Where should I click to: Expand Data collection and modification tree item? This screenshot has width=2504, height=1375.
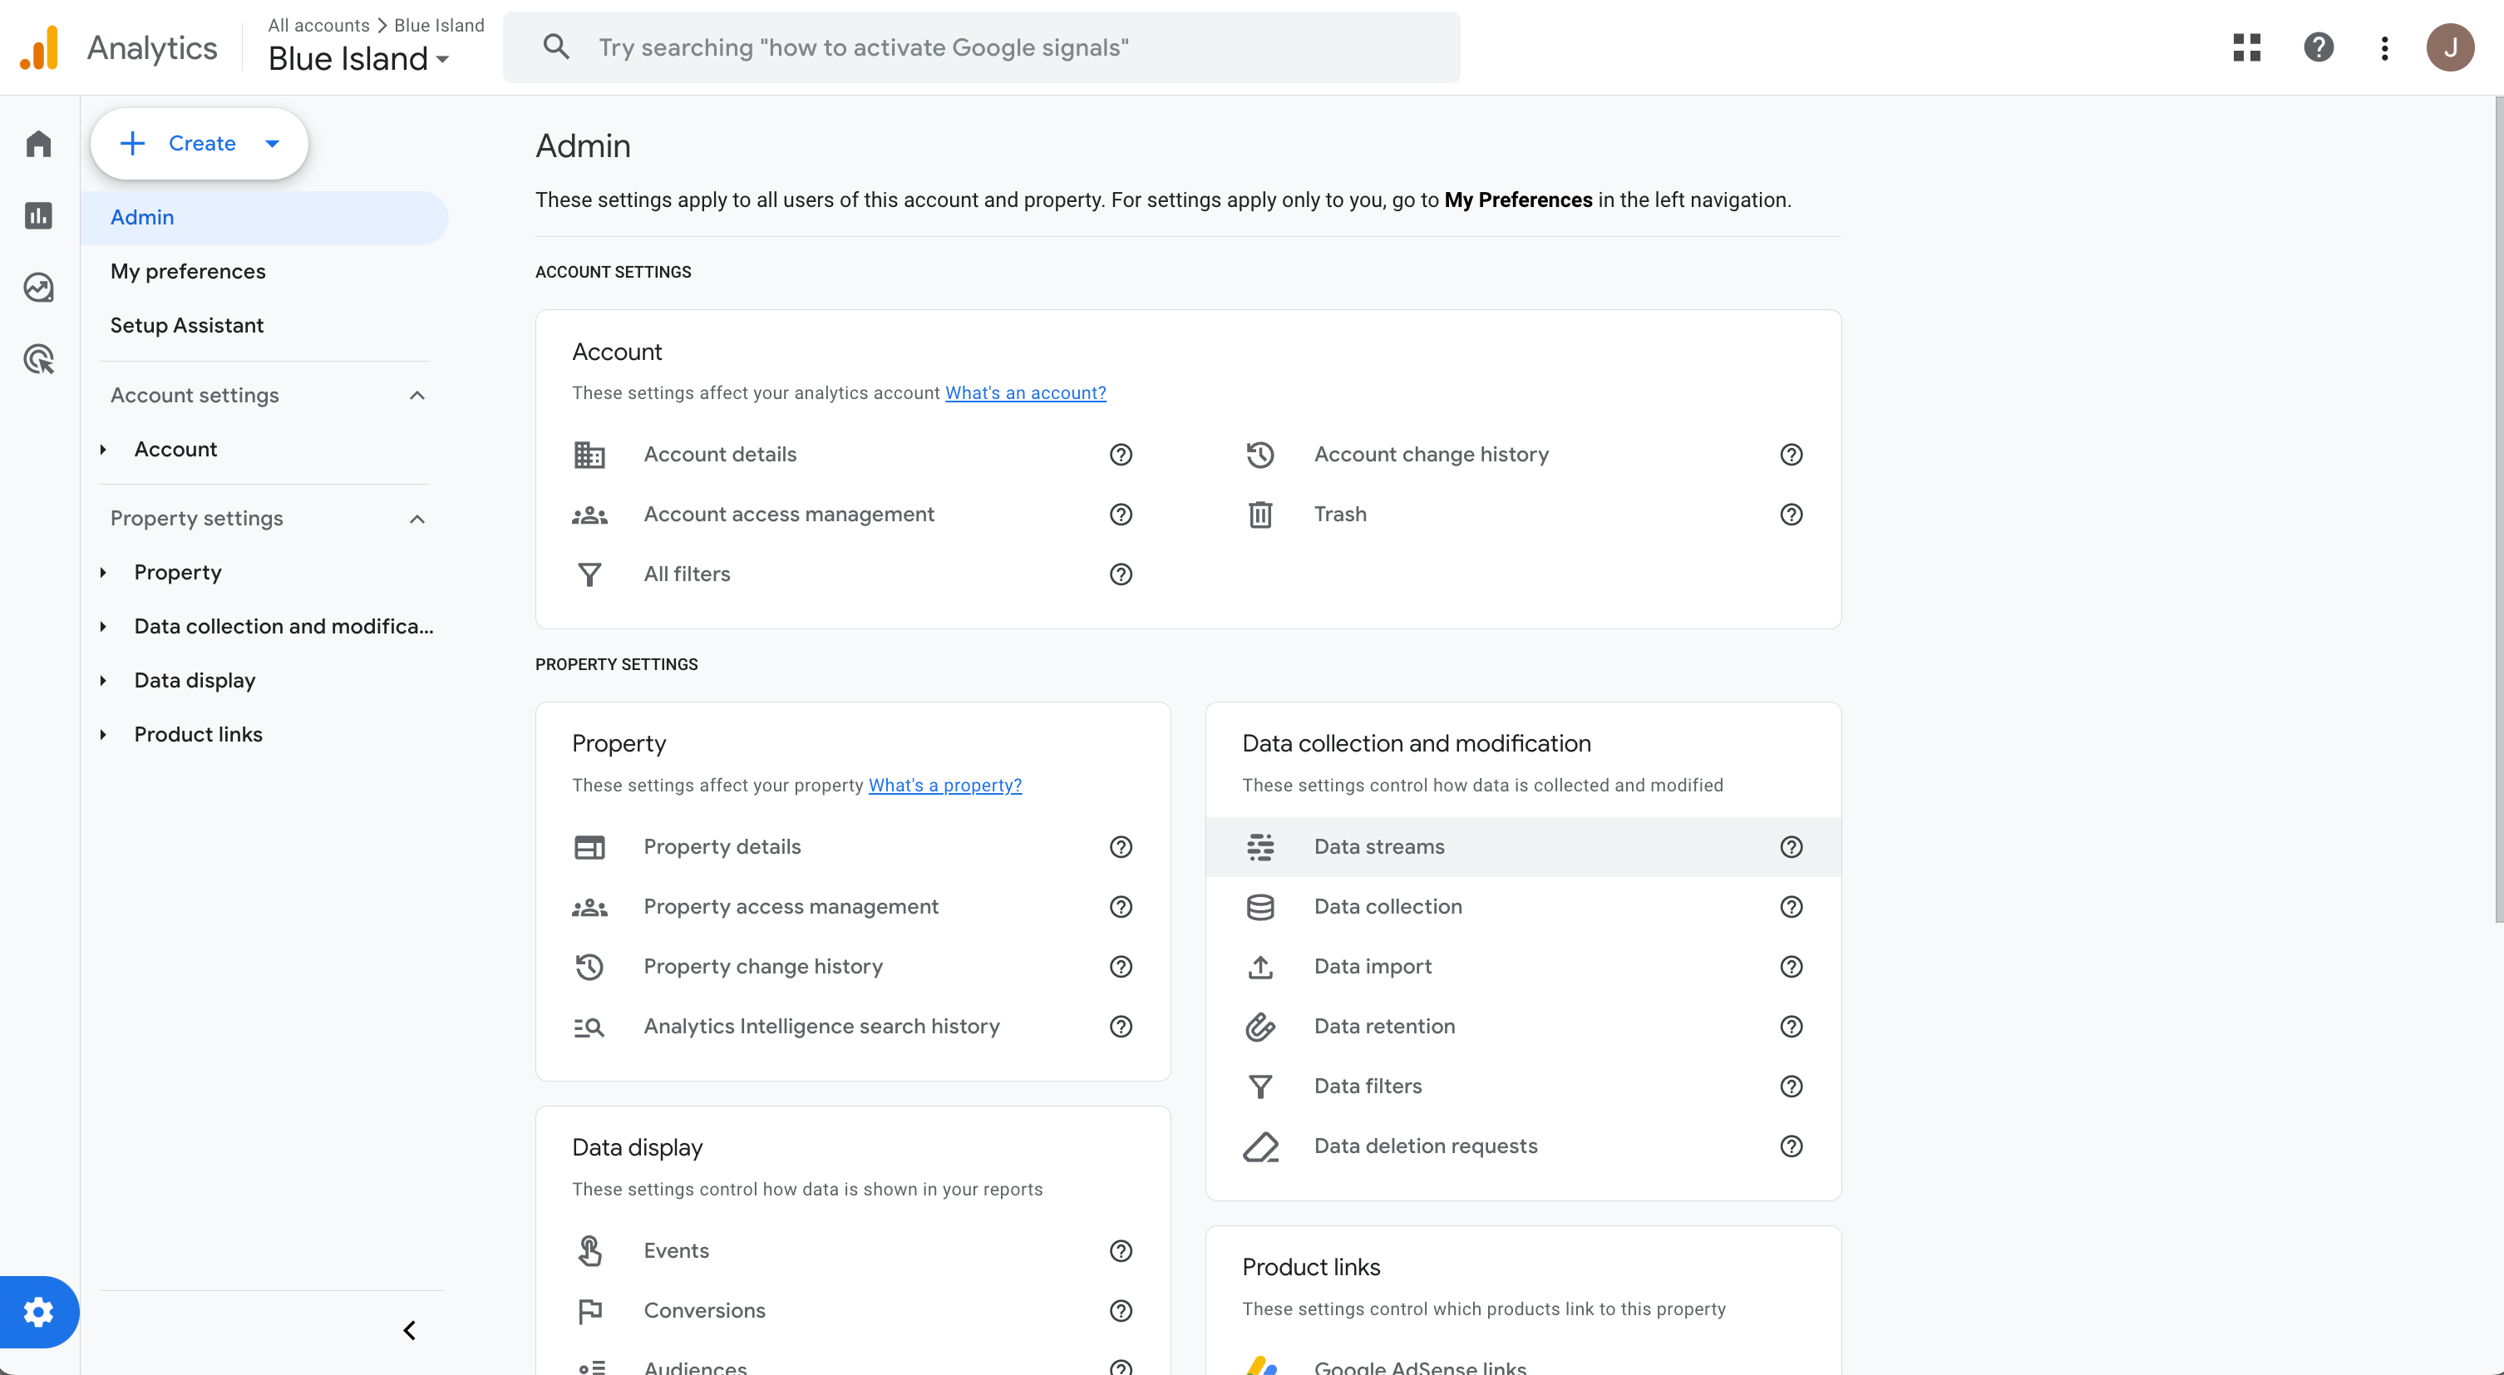[x=103, y=627]
